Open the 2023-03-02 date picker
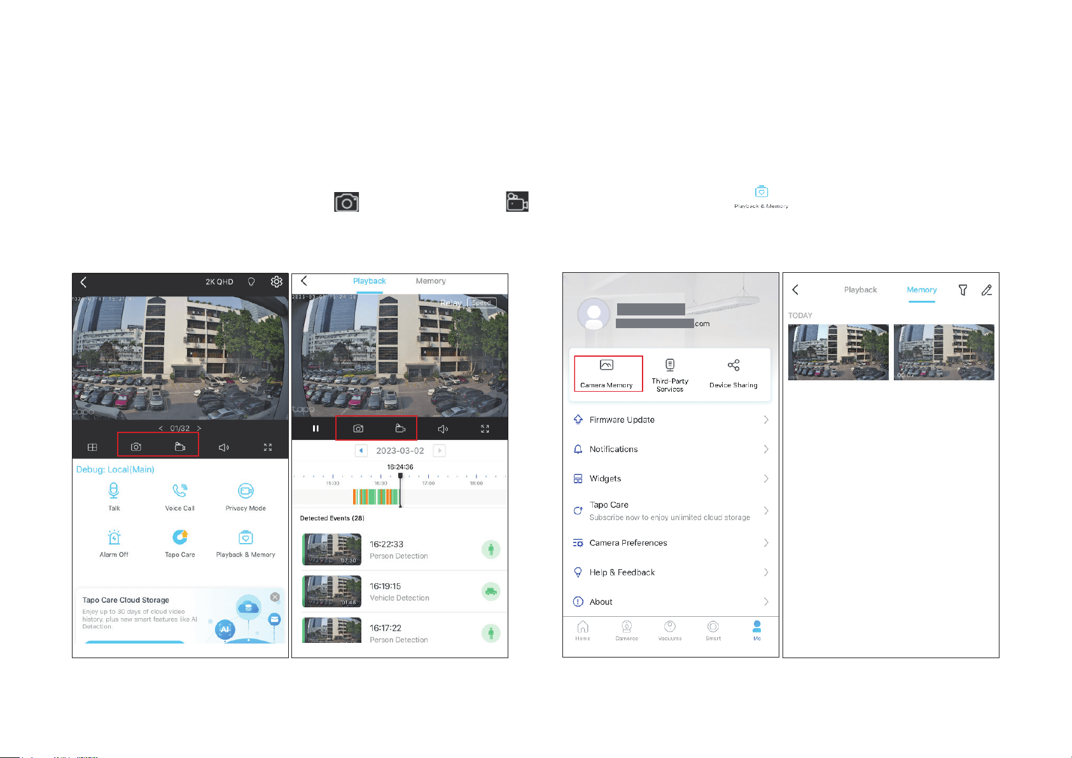The height and width of the screenshot is (758, 1072). pos(400,450)
